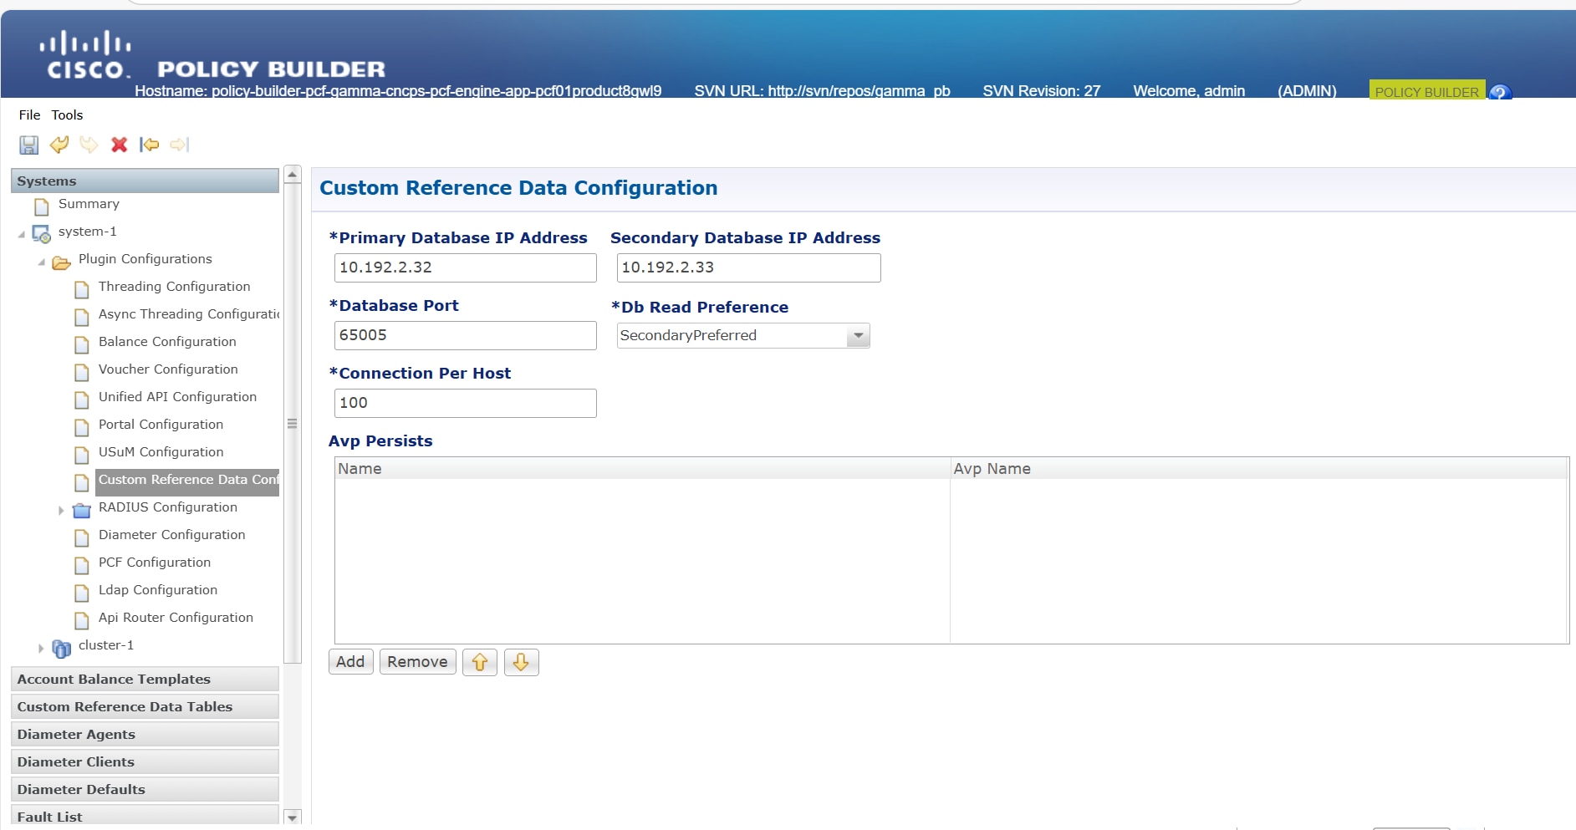Expand the RADIUS Configuration tree node
This screenshot has width=1576, height=830.
point(61,509)
